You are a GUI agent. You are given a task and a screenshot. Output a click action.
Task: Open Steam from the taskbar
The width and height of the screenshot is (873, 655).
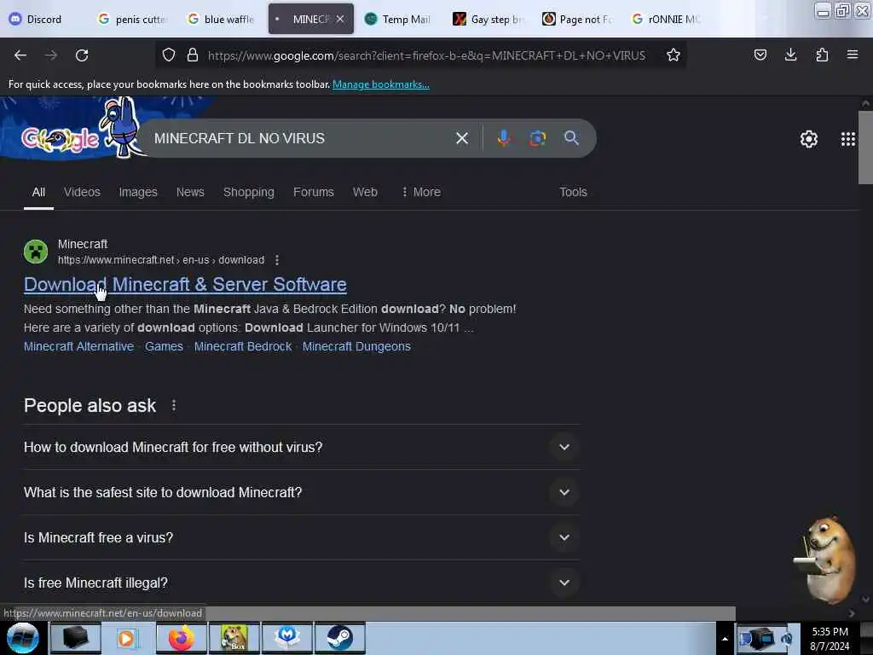click(339, 638)
